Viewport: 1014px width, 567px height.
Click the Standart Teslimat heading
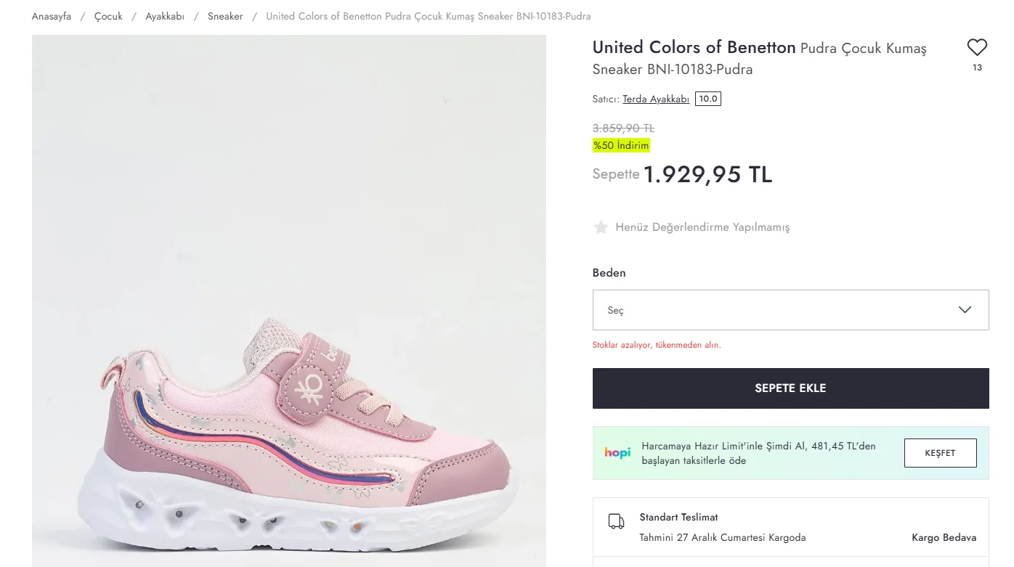pyautogui.click(x=678, y=518)
